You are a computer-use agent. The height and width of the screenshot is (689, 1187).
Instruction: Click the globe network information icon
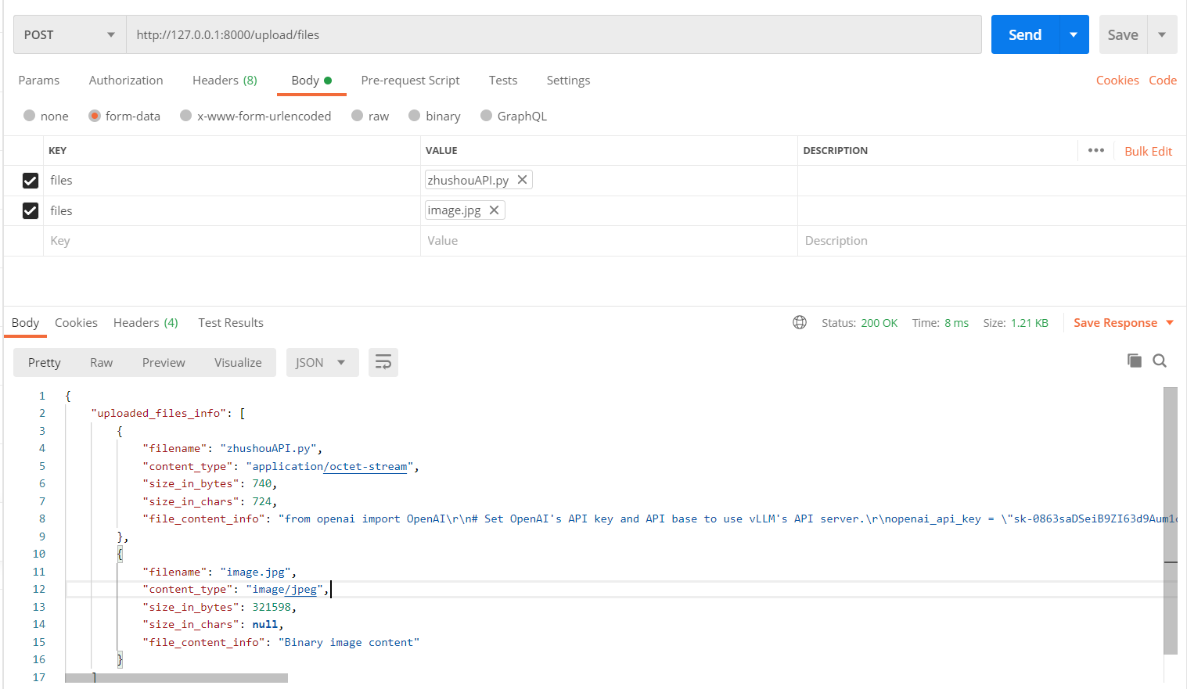[x=800, y=322]
